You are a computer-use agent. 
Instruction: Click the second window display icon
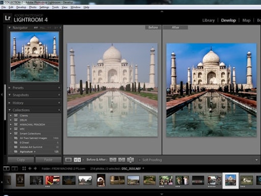coord(15,168)
